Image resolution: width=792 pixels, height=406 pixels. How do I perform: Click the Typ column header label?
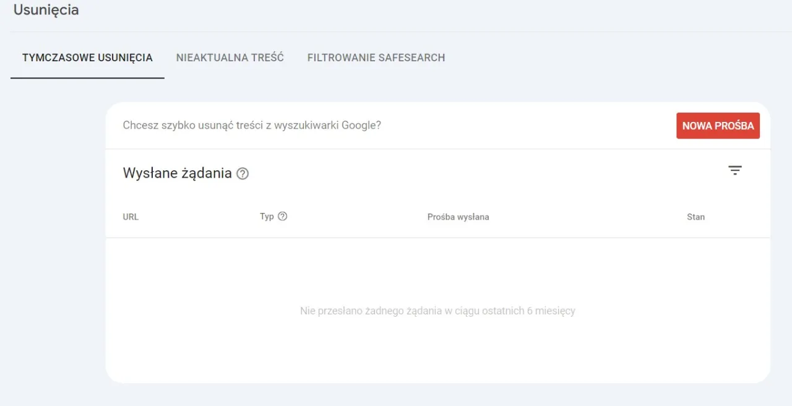point(266,216)
